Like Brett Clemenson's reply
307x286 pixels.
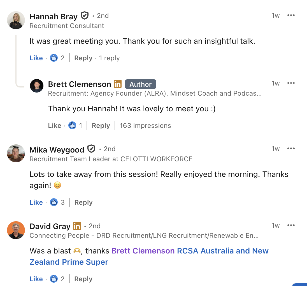[x=55, y=126]
